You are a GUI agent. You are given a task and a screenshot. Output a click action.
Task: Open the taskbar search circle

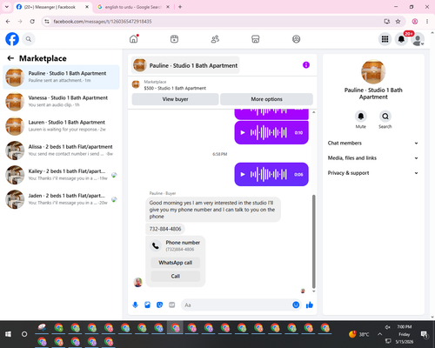24,334
